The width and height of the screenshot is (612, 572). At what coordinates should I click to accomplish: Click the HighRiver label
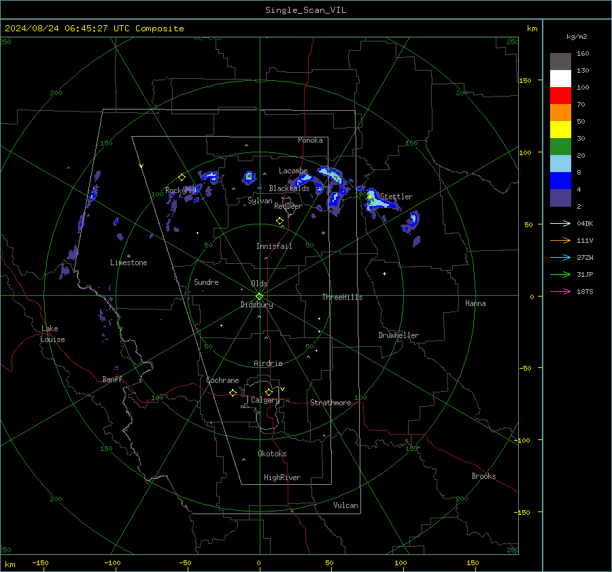coord(282,477)
